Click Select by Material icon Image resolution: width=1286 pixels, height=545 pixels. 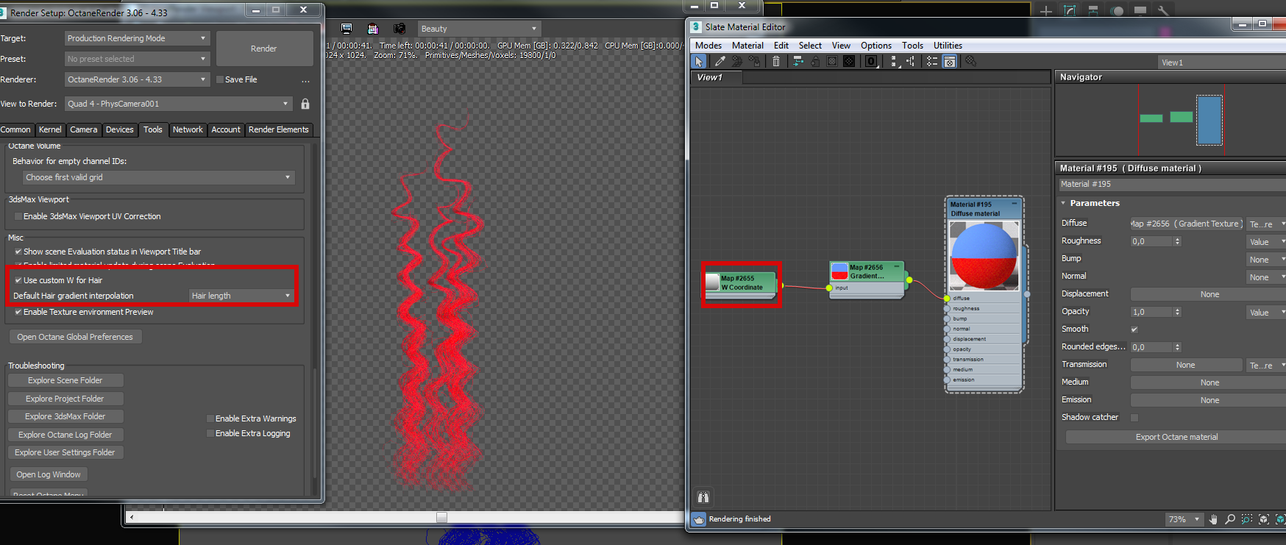pos(970,62)
